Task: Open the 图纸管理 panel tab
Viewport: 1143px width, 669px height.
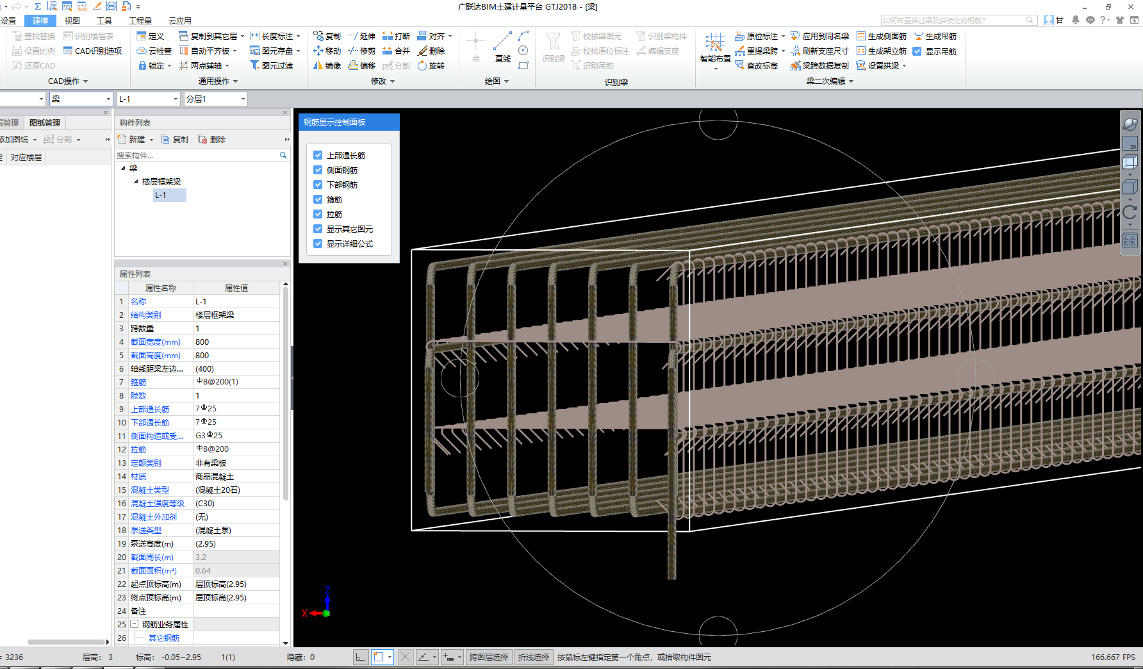Action: click(45, 122)
